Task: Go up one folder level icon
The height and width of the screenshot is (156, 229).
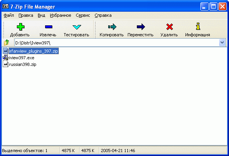Action: pyautogui.click(x=6, y=43)
